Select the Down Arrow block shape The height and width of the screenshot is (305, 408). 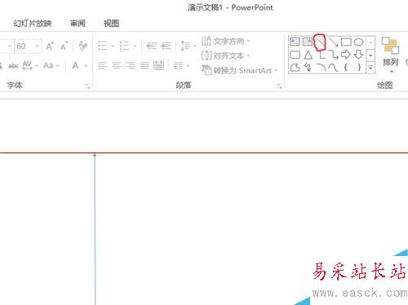(359, 55)
